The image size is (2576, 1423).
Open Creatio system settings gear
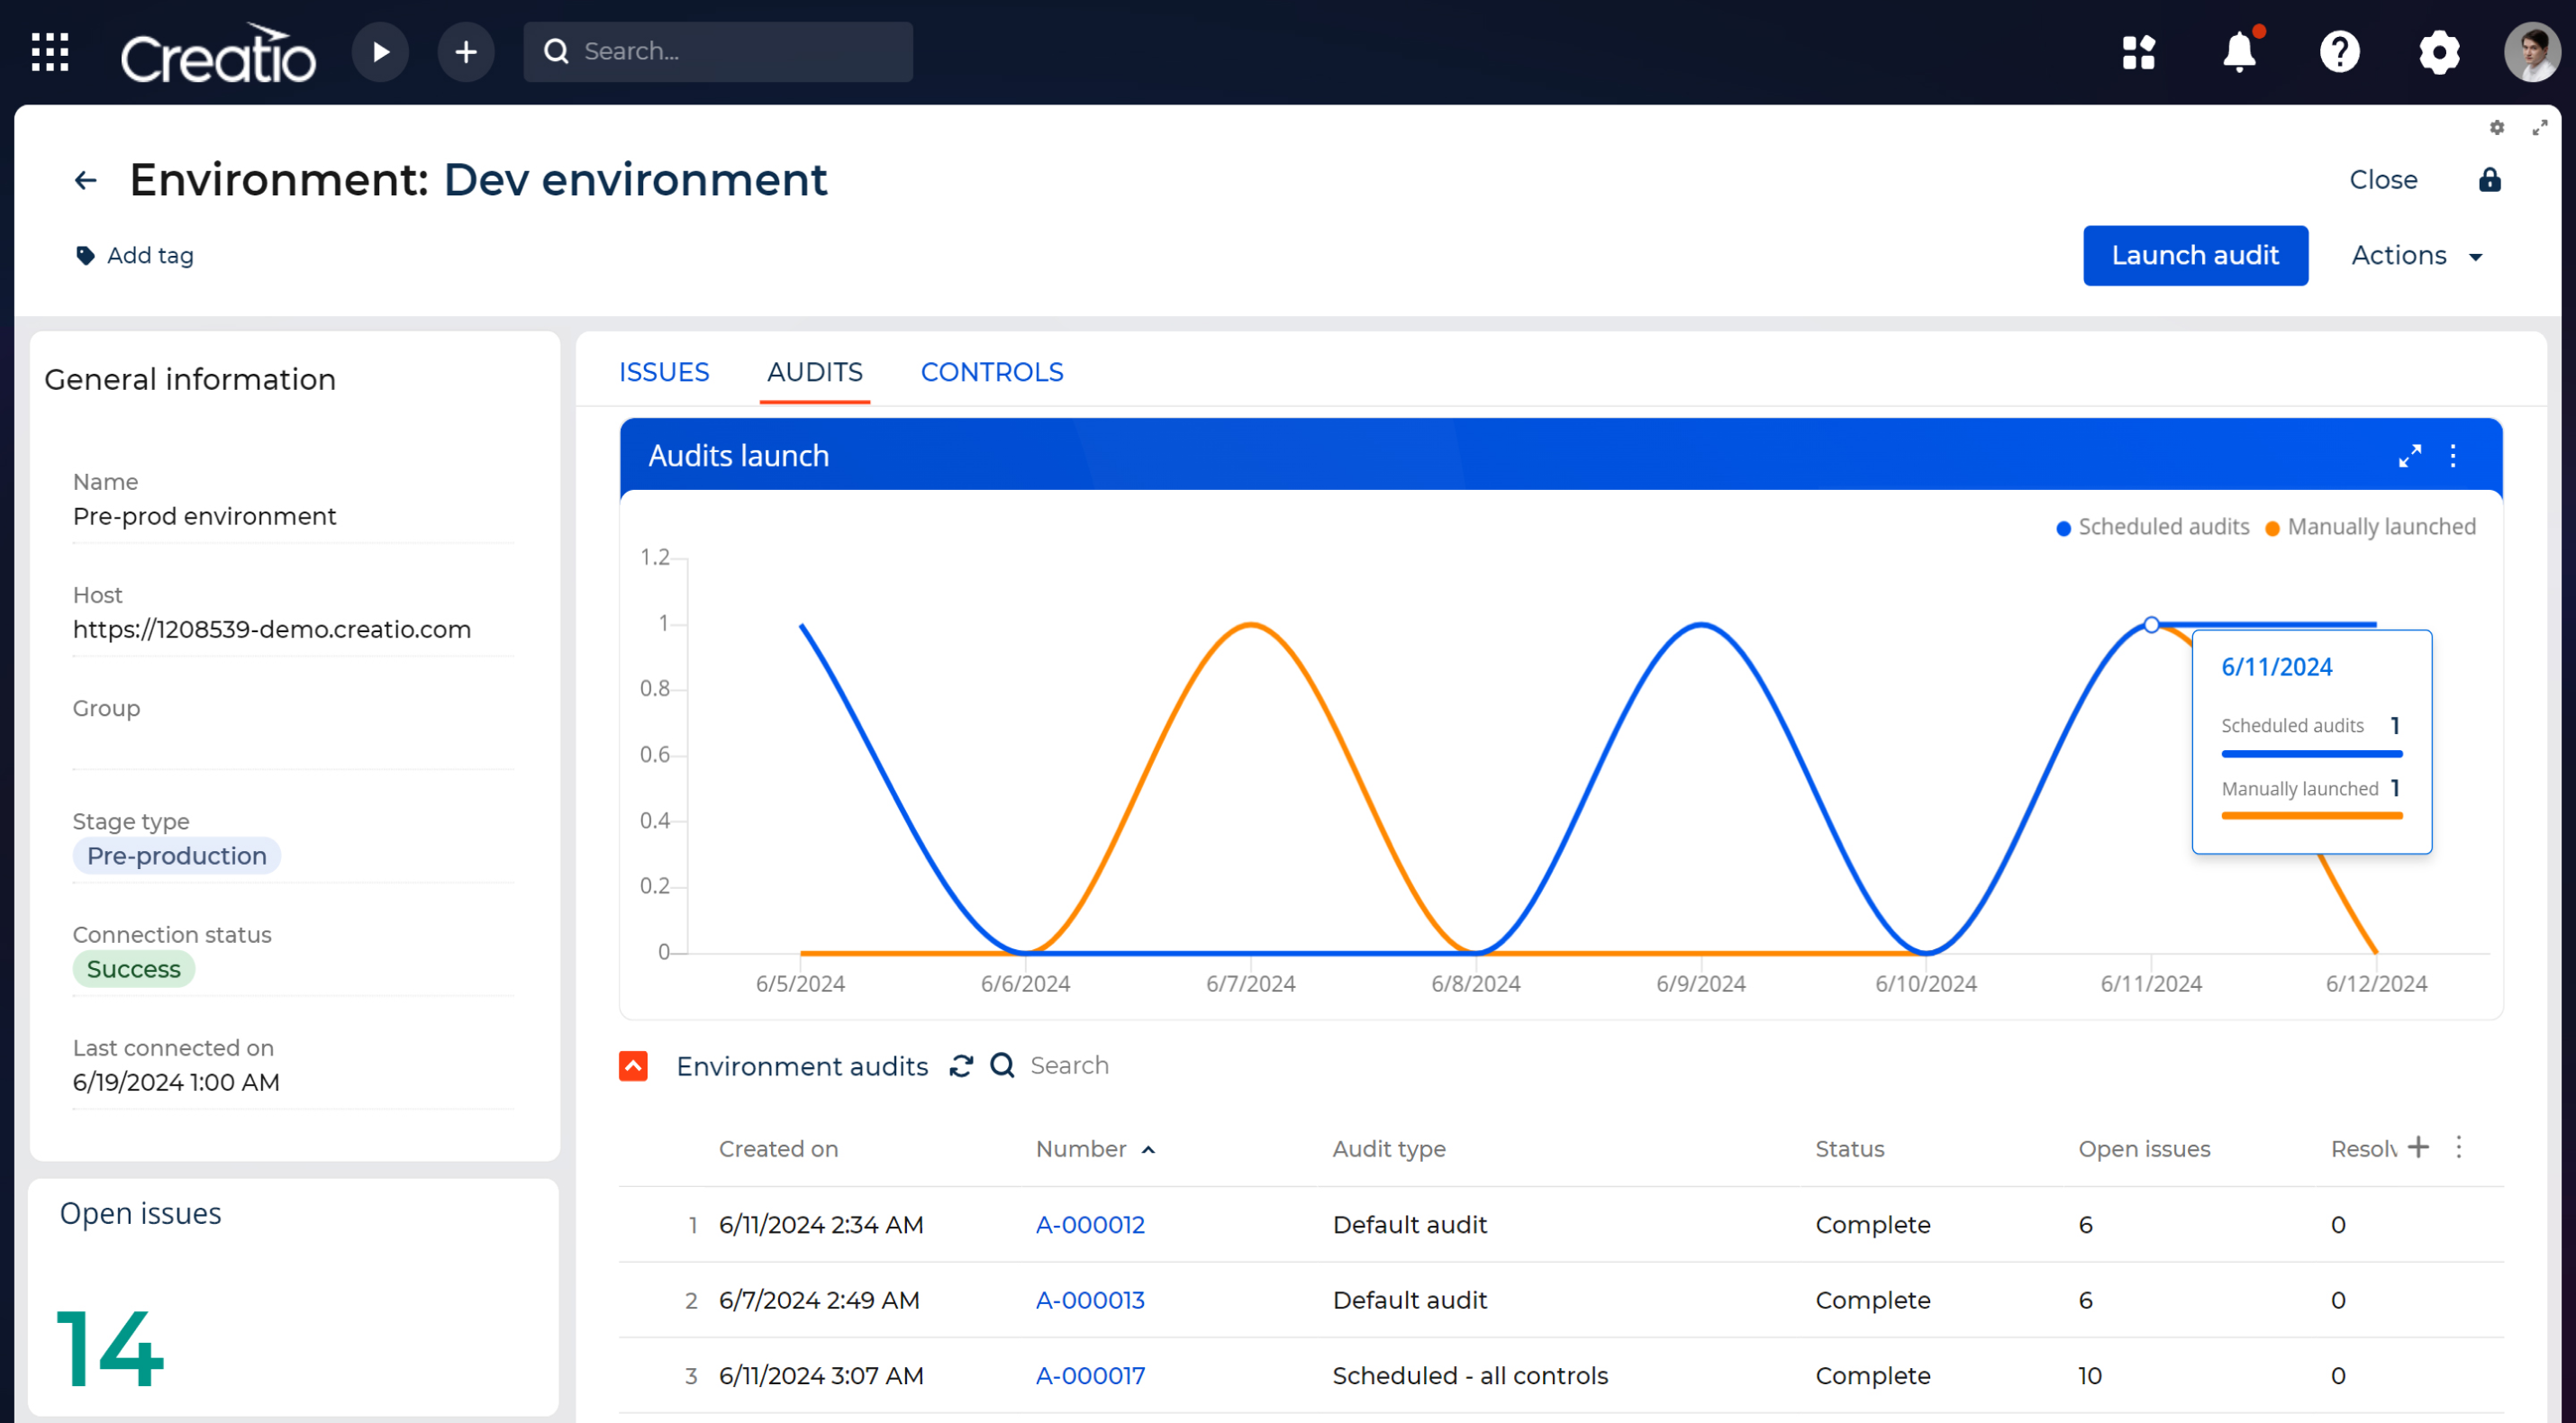2439,51
